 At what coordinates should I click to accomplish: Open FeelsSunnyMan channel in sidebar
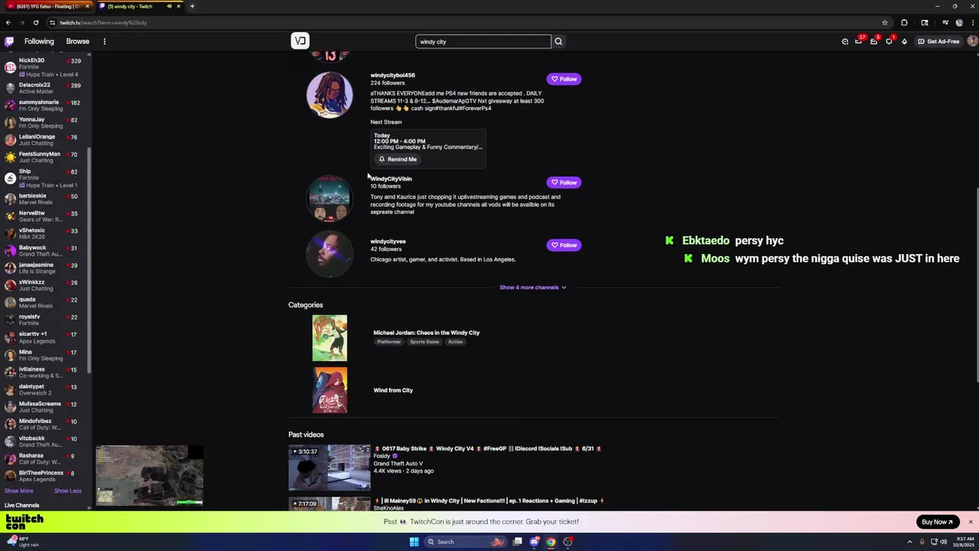[x=46, y=157]
